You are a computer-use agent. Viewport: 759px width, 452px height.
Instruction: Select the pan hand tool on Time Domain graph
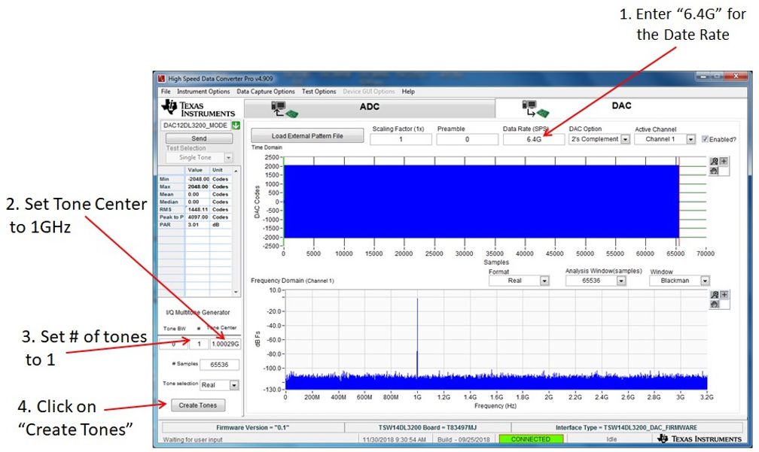pos(714,170)
